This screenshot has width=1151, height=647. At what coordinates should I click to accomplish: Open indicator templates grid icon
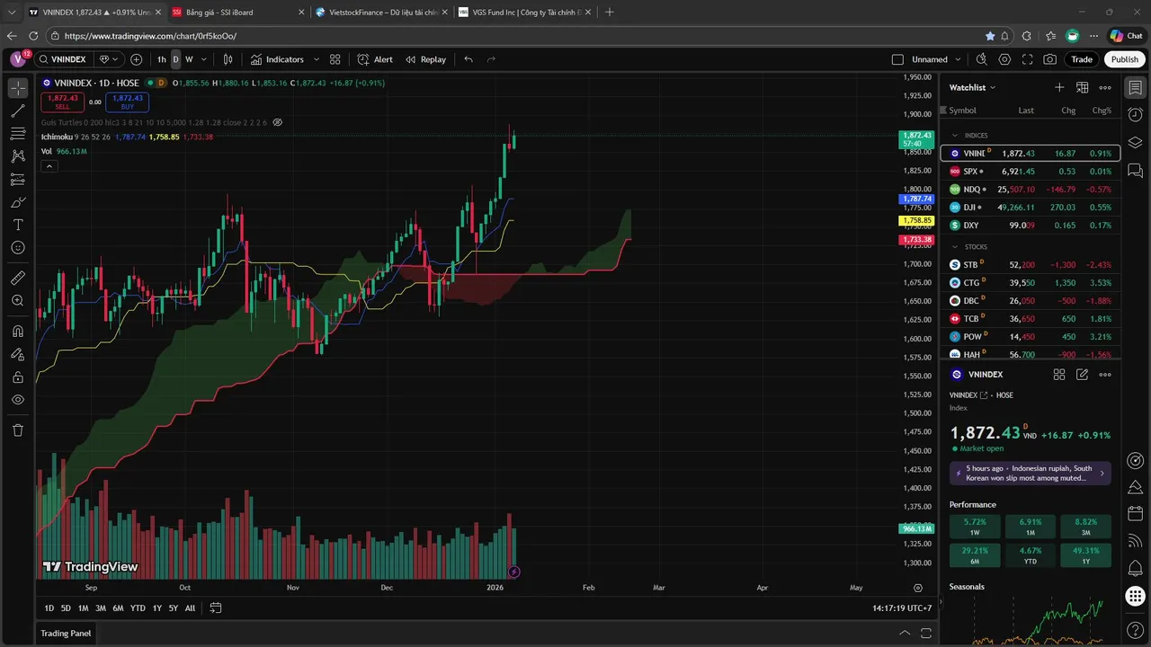(335, 59)
